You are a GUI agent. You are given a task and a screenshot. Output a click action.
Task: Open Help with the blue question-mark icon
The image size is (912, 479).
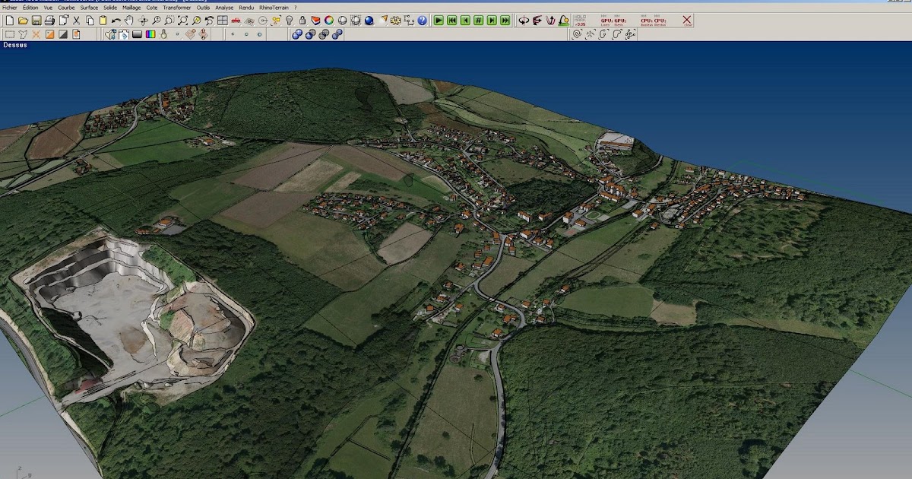(422, 21)
